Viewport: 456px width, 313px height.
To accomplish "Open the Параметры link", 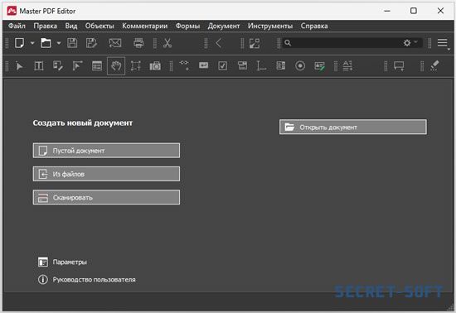I will pyautogui.click(x=62, y=262).
